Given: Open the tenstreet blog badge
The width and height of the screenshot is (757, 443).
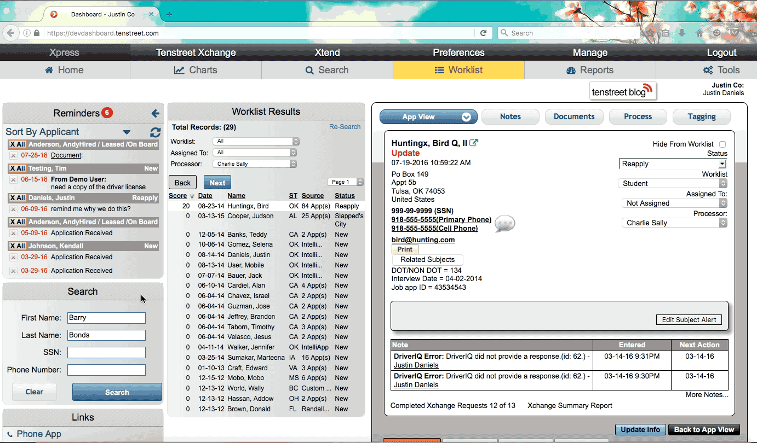Looking at the screenshot, I should 623,91.
